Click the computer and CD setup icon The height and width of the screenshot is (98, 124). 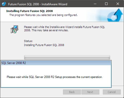click(x=14, y=29)
